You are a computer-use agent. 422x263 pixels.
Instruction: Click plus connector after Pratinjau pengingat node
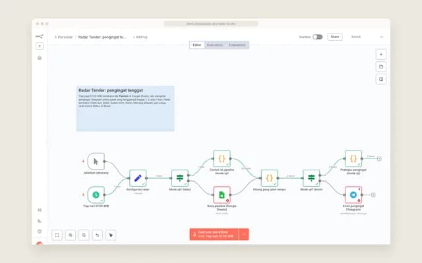coord(379,158)
